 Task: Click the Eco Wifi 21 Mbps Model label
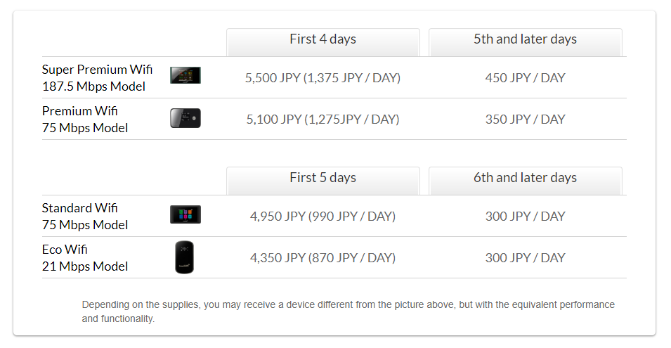coord(85,258)
